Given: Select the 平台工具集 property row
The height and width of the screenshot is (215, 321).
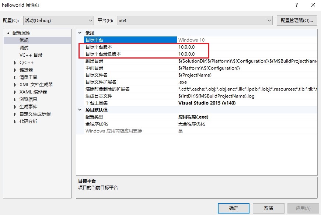Looking at the screenshot, I should (97, 103).
